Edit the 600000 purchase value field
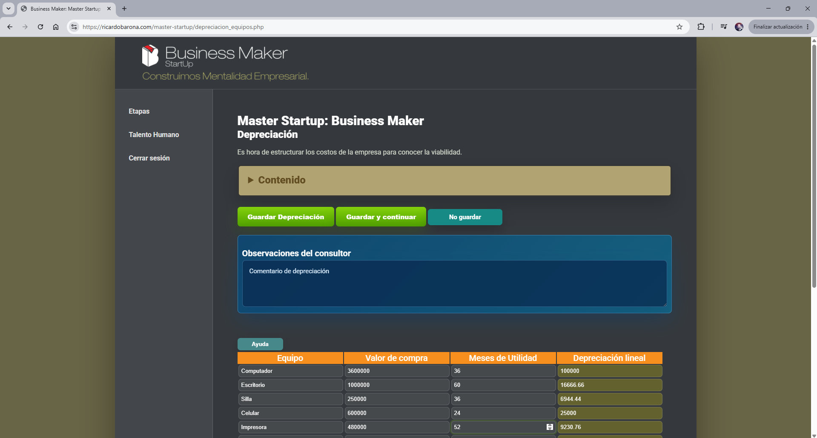 [x=397, y=413]
